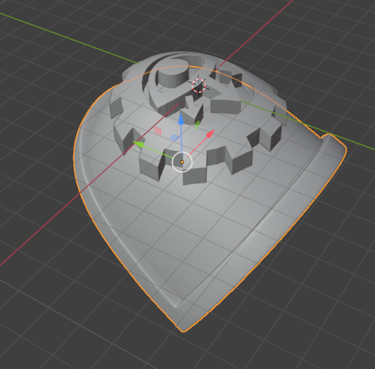Click the green Y-axis gizmo arrow
375x369 pixels.
(138, 144)
